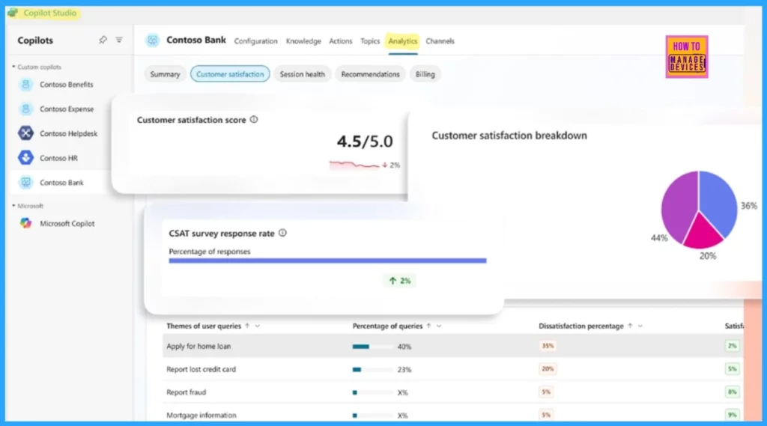Open the Channels tab
The image size is (767, 426).
click(440, 41)
